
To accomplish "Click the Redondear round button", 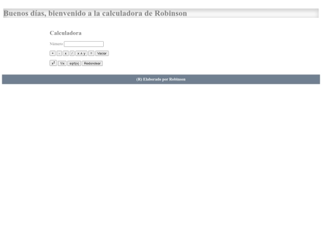I will click(x=92, y=64).
